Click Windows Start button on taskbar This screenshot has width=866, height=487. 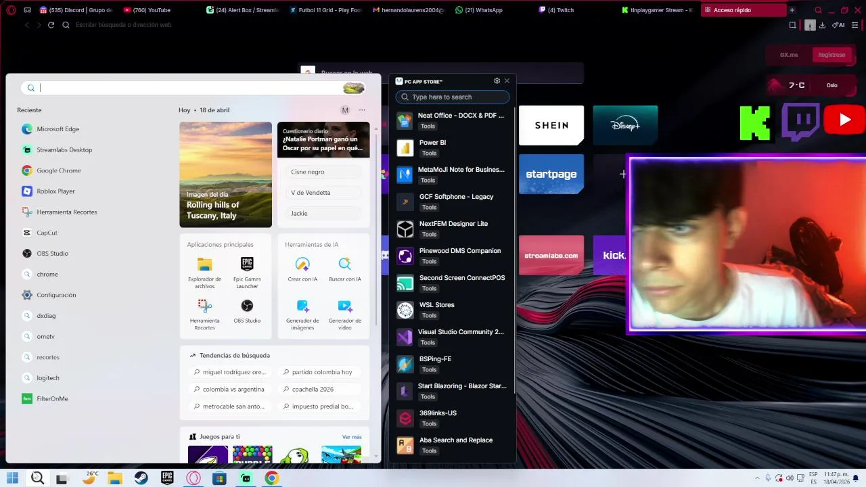pos(12,478)
